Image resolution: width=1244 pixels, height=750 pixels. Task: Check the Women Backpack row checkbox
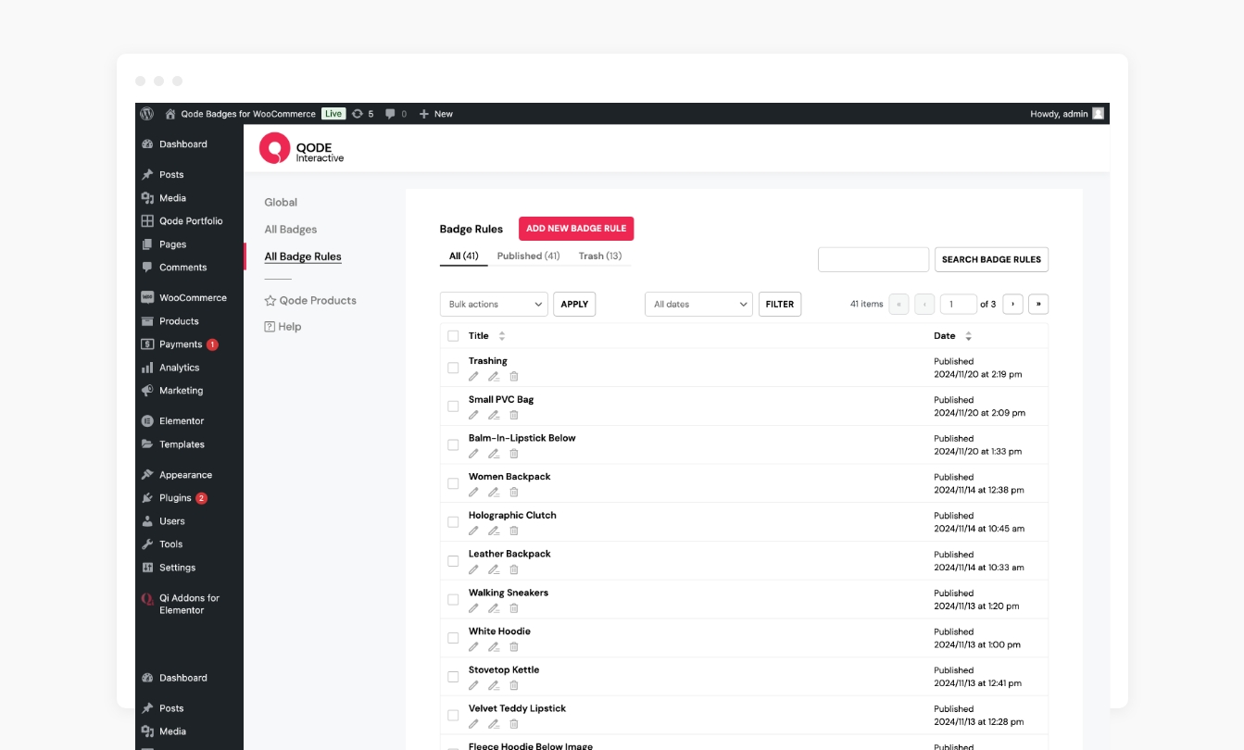(x=453, y=483)
